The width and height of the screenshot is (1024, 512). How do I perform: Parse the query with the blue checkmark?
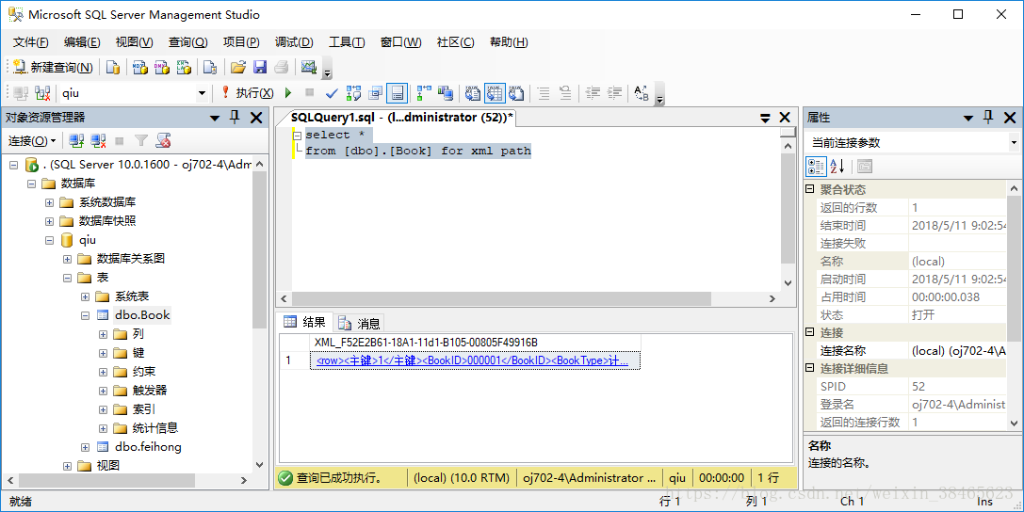coord(332,93)
